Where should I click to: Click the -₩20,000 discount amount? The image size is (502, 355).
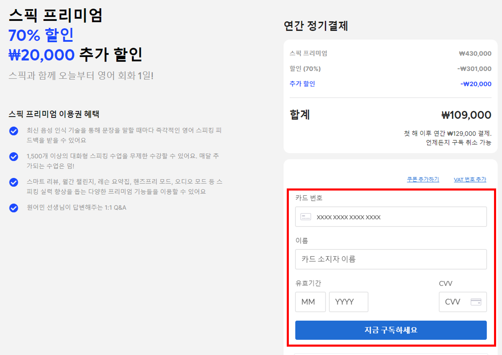(476, 84)
